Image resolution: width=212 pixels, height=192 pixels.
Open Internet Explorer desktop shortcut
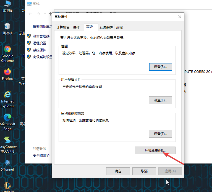7,99
